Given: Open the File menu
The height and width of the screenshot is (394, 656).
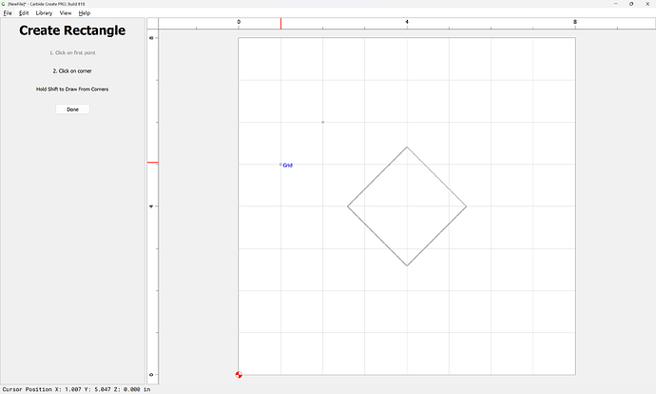Looking at the screenshot, I should click(8, 13).
